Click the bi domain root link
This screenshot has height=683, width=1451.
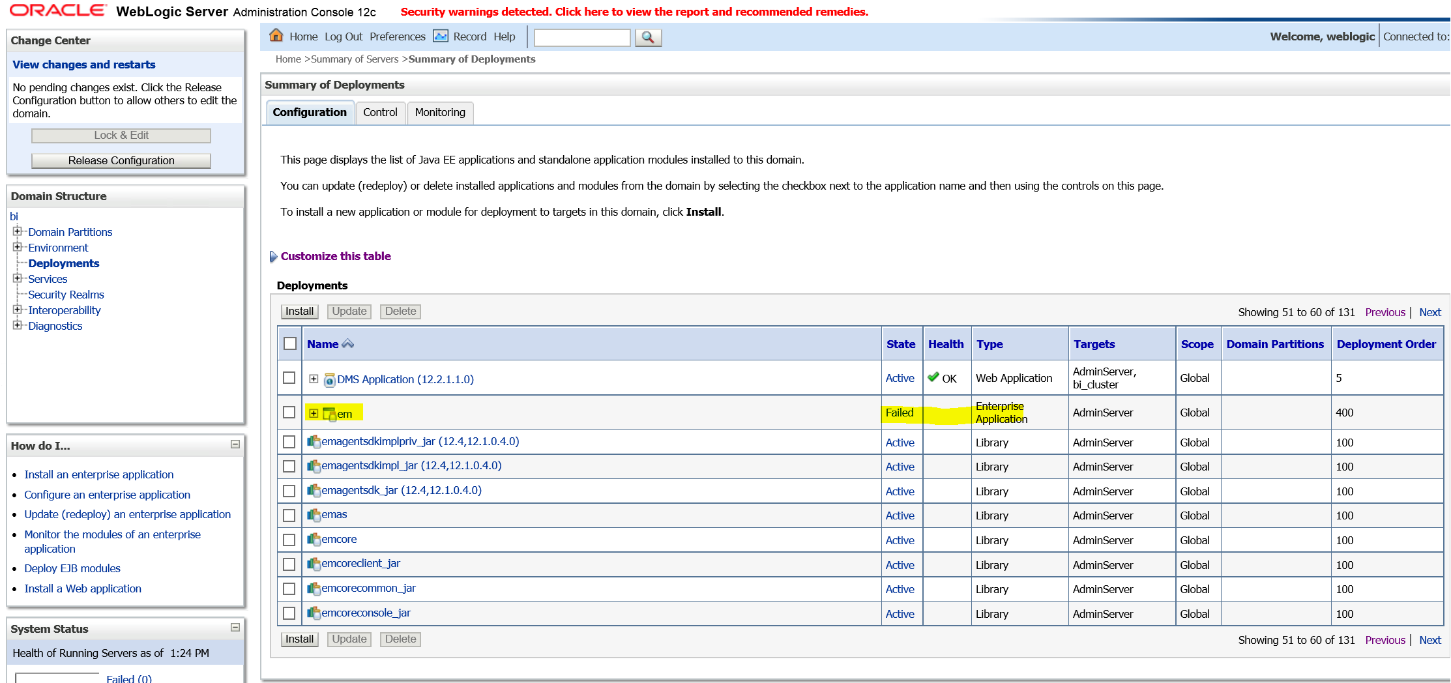click(14, 216)
